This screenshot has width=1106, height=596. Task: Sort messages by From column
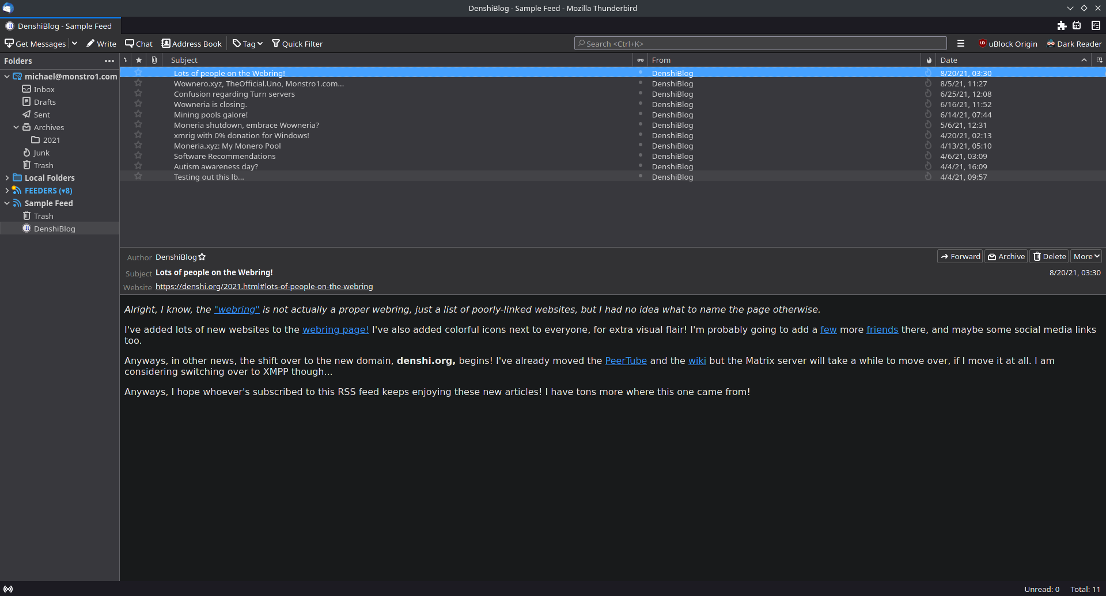[783, 60]
